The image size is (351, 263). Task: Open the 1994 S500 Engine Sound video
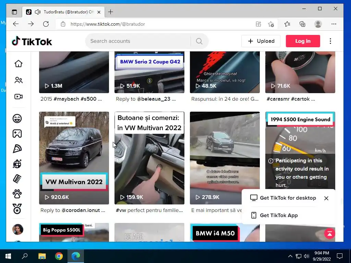[x=300, y=150]
